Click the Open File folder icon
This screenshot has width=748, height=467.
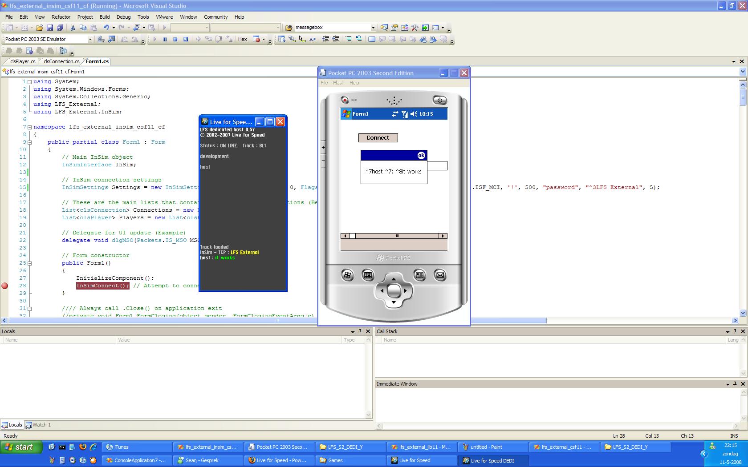point(39,28)
